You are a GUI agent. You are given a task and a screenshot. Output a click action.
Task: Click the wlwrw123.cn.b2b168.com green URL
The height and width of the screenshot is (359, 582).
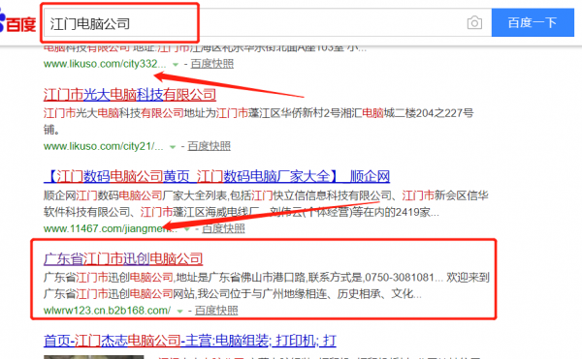pyautogui.click(x=107, y=311)
